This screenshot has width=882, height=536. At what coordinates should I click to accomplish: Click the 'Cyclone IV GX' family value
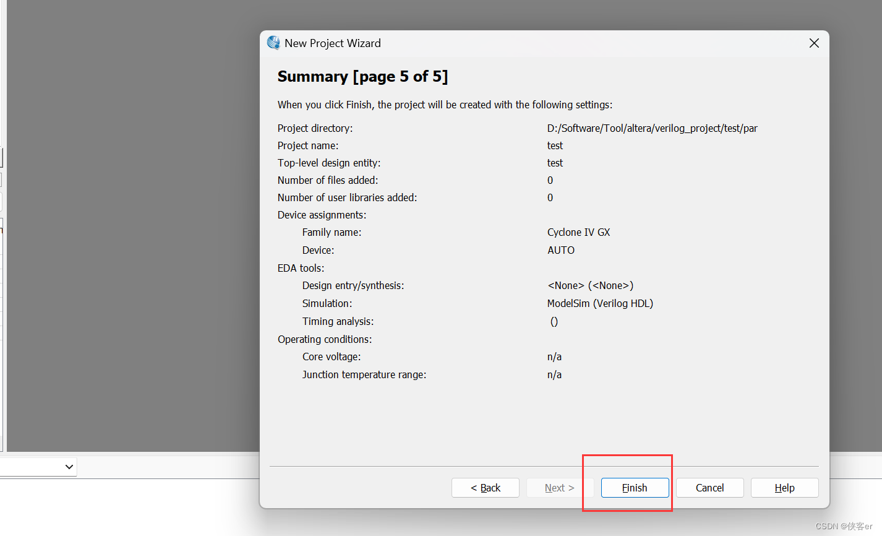point(578,232)
